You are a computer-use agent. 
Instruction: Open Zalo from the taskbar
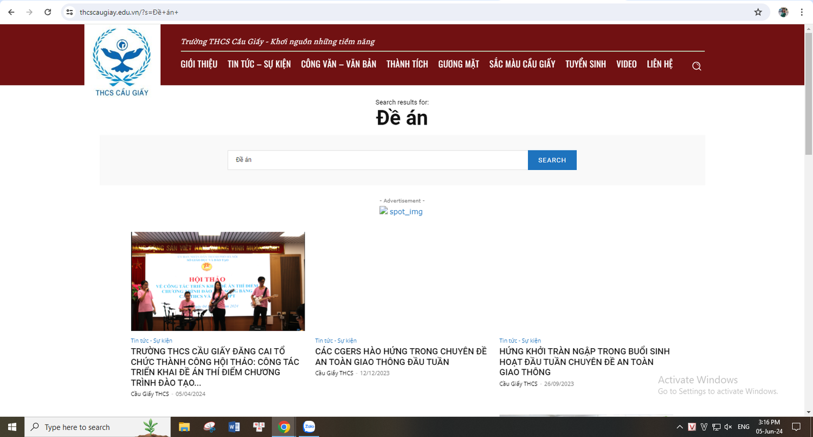[x=309, y=427]
